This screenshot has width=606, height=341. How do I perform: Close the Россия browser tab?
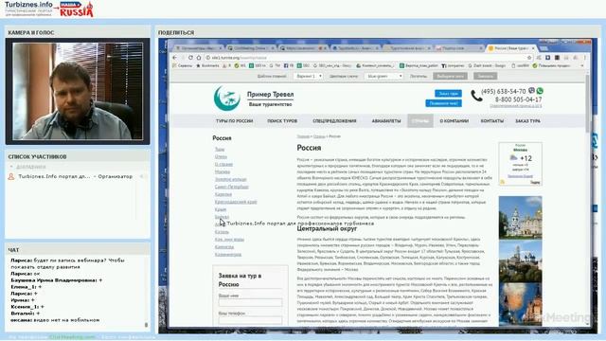(533, 48)
